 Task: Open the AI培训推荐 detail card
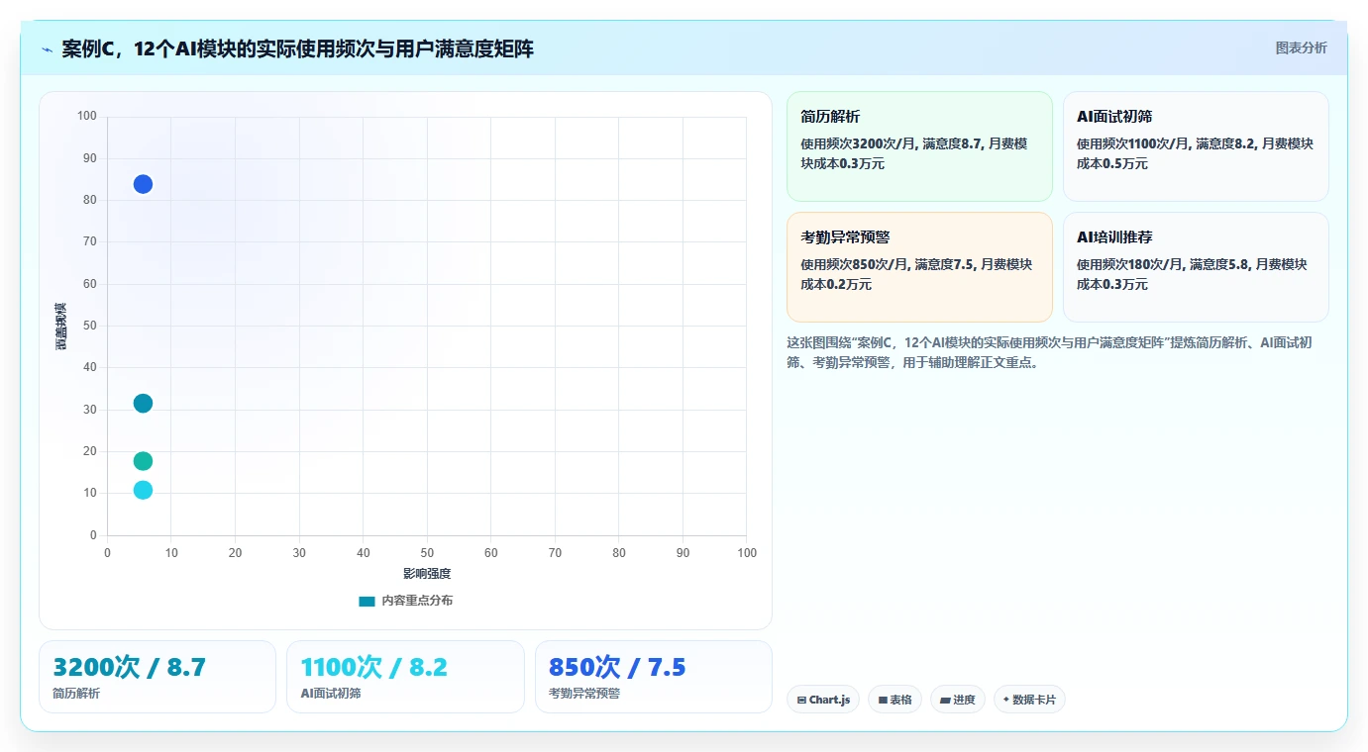pyautogui.click(x=1196, y=267)
